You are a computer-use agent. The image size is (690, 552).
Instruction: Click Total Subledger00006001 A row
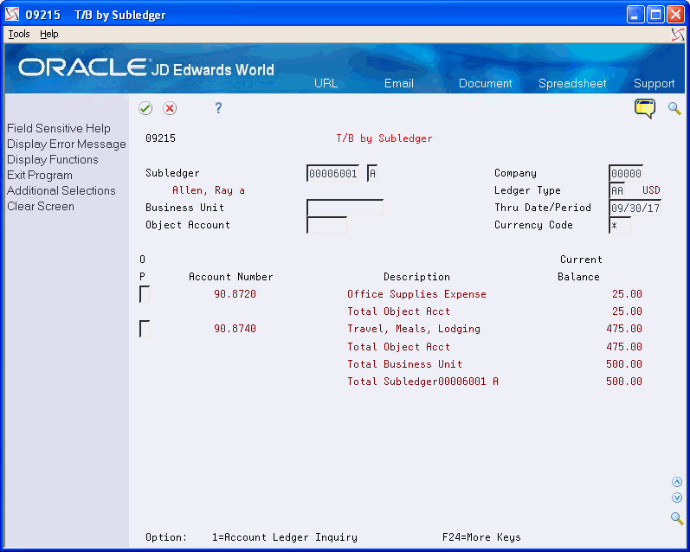coord(422,382)
